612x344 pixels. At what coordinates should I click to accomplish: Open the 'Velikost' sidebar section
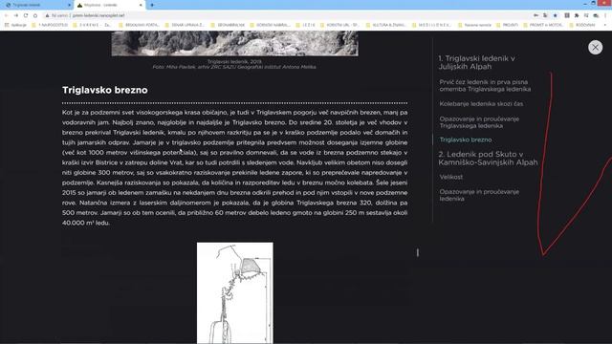[451, 177]
